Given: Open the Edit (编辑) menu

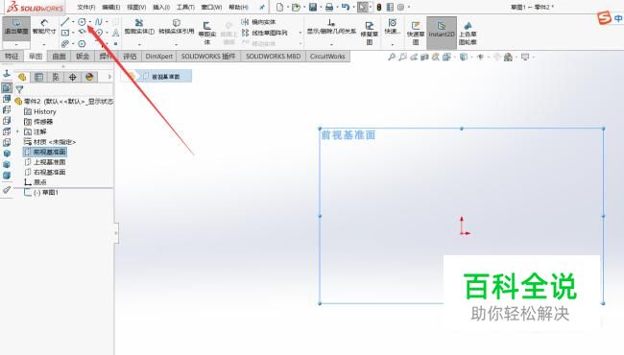Looking at the screenshot, I should [x=111, y=7].
